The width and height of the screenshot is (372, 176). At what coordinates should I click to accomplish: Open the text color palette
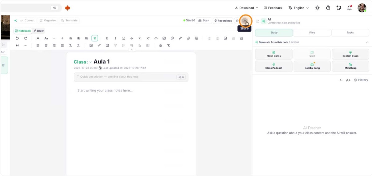pyautogui.click(x=172, y=38)
